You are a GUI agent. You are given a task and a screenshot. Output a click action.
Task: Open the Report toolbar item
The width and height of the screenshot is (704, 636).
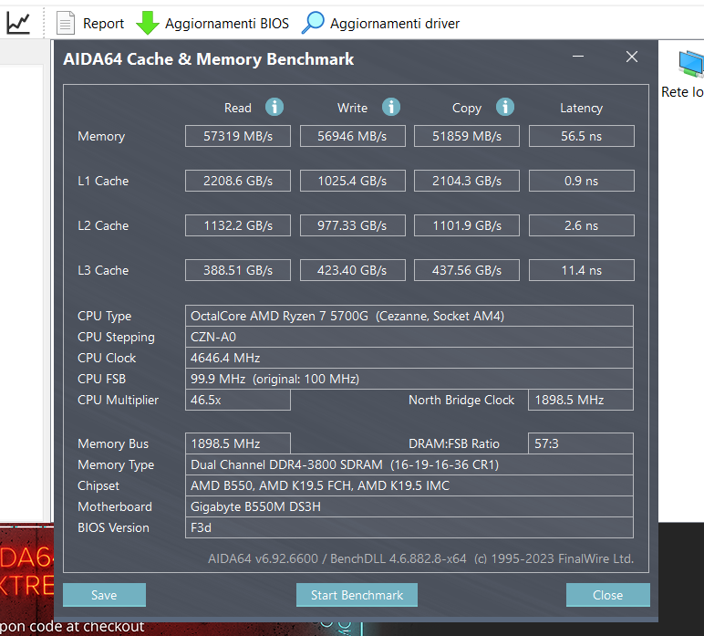coord(103,24)
